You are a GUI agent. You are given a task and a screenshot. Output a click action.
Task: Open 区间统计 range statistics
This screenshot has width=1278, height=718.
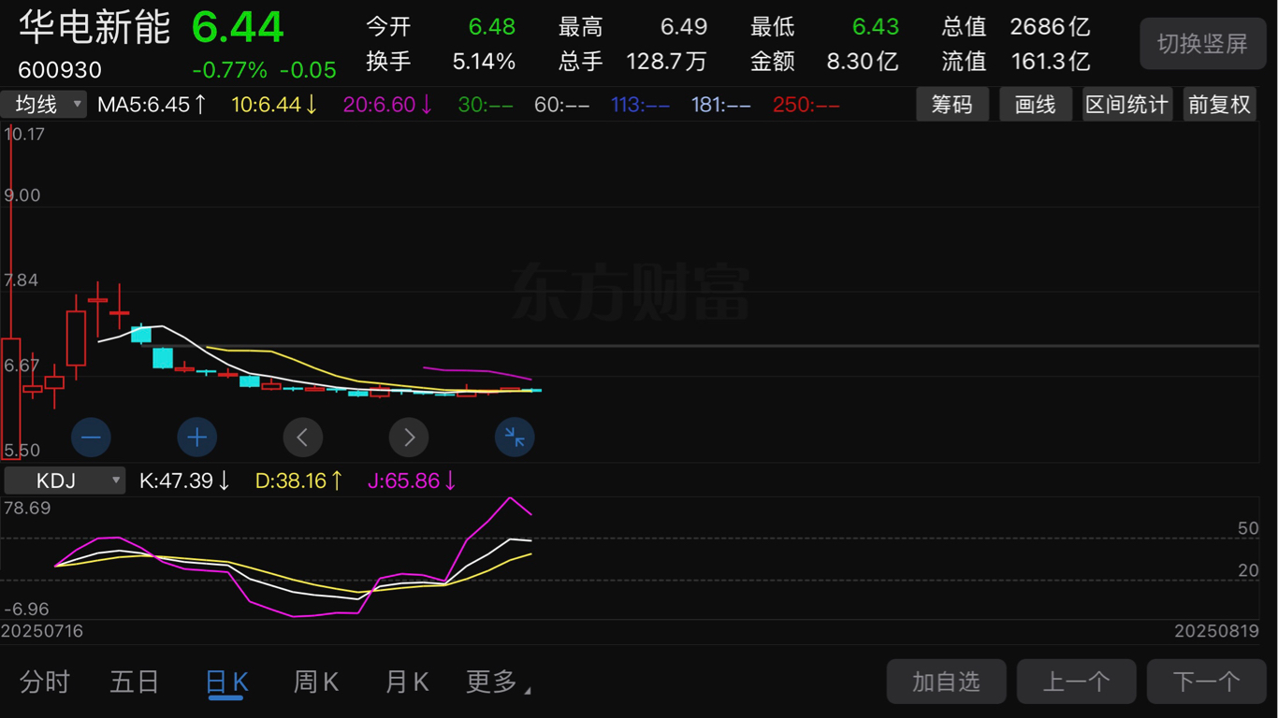coord(1127,104)
